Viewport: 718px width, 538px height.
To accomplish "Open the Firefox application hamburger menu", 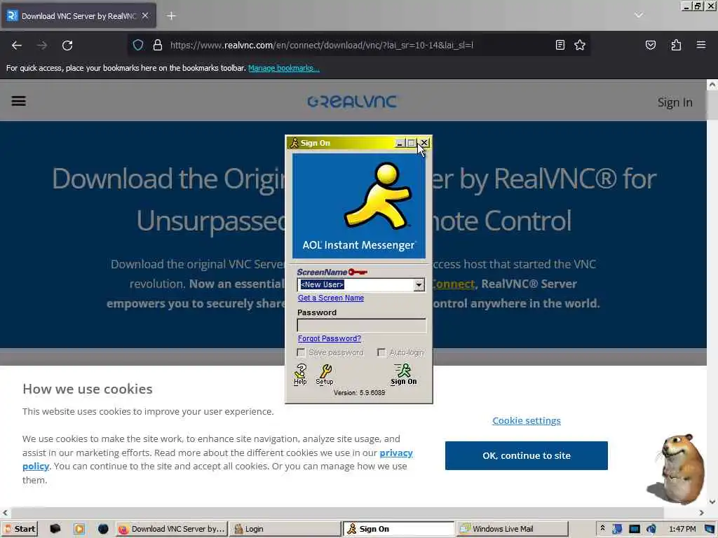I will pyautogui.click(x=701, y=45).
